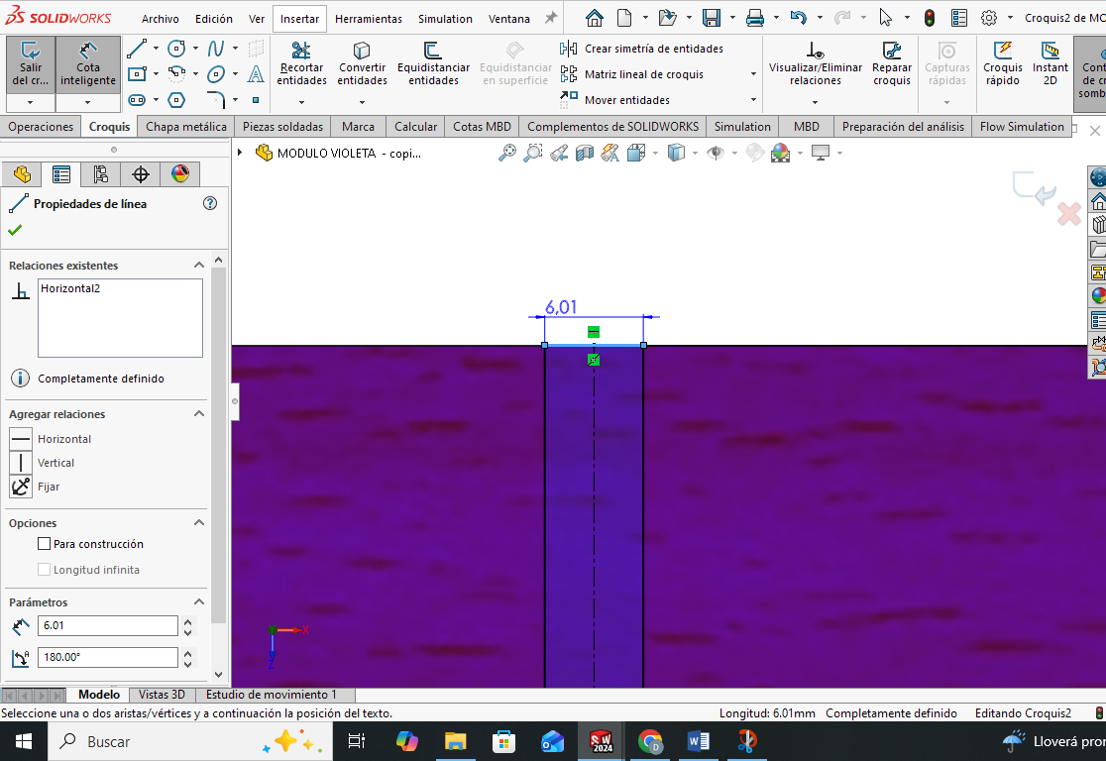Open ConfigurationManager tab icon
The width and height of the screenshot is (1106, 761).
101,174
